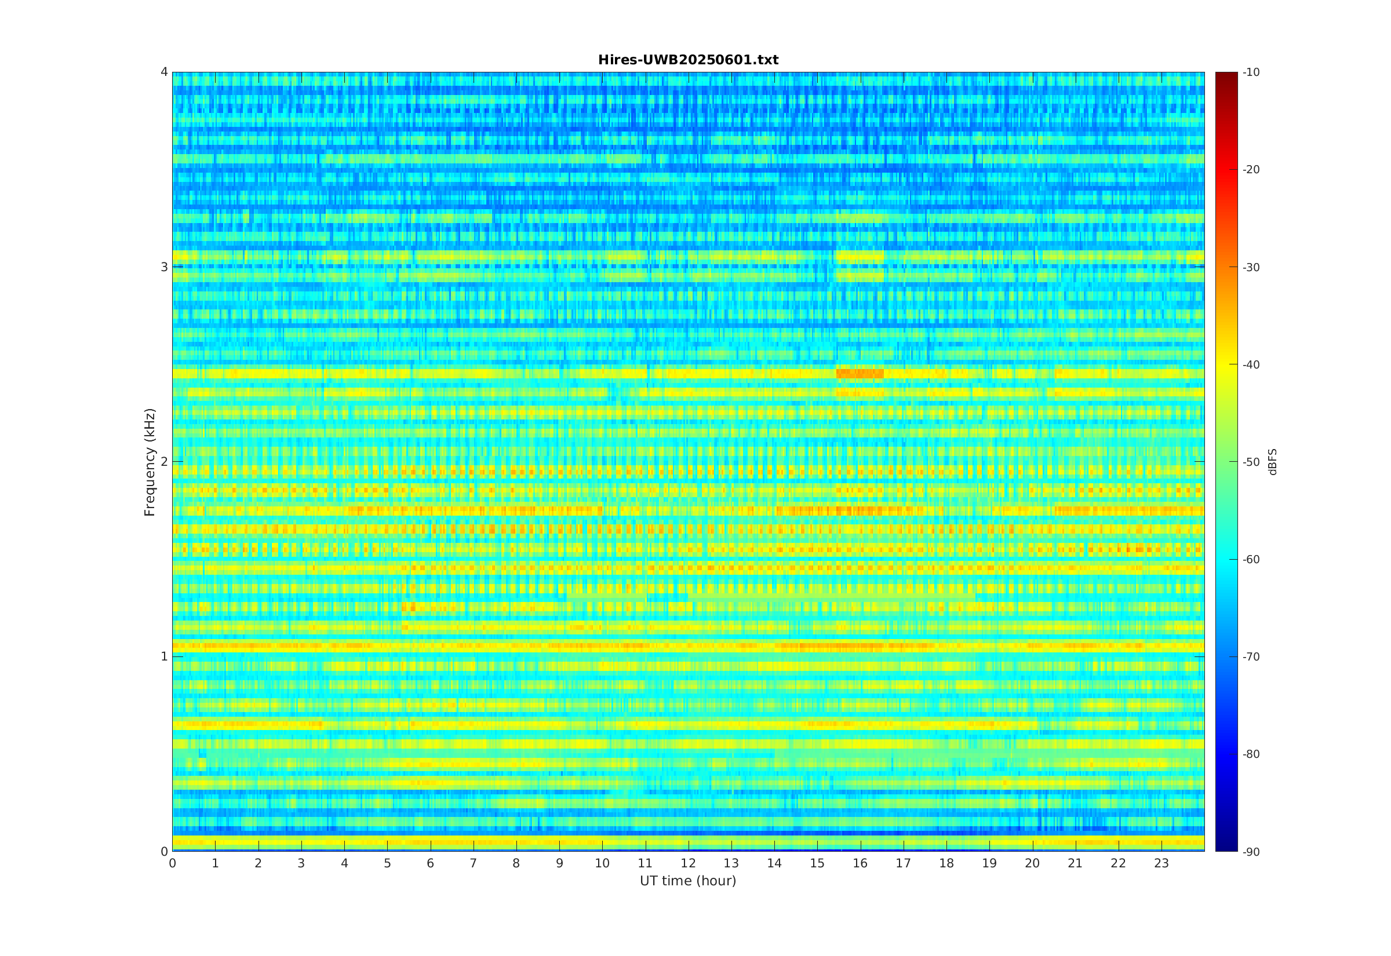Select the hour 16 tick label
The image size is (1391, 956).
860,864
